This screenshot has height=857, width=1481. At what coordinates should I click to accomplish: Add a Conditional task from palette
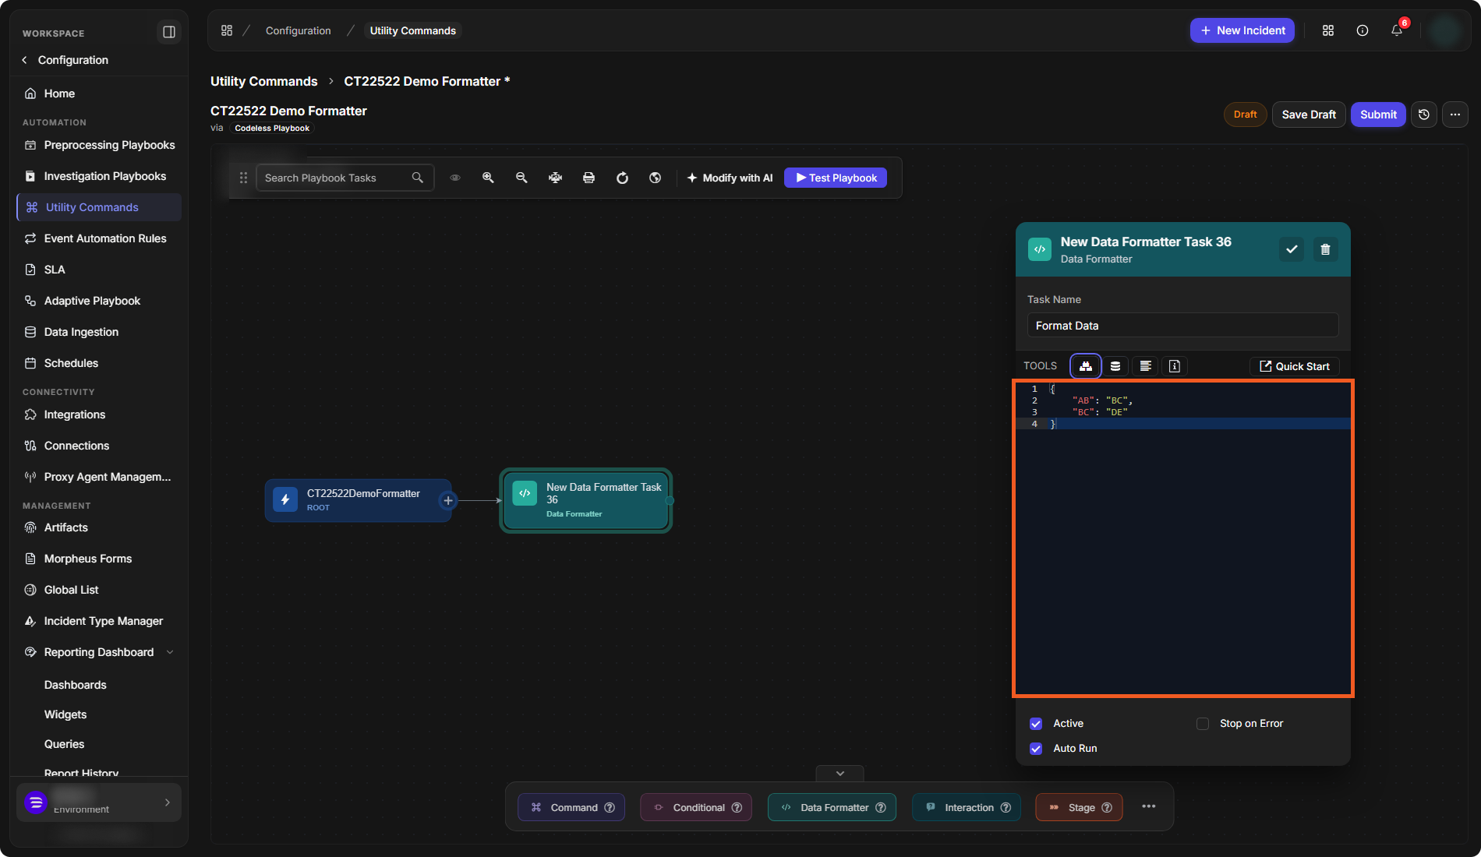(696, 807)
